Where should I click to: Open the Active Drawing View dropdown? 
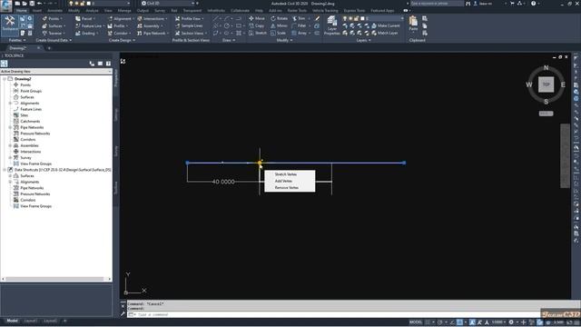click(x=56, y=71)
